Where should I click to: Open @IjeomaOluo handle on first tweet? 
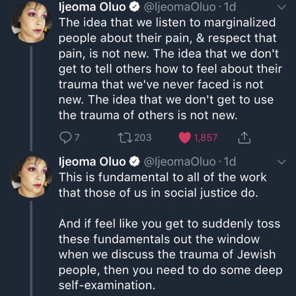[x=178, y=7]
